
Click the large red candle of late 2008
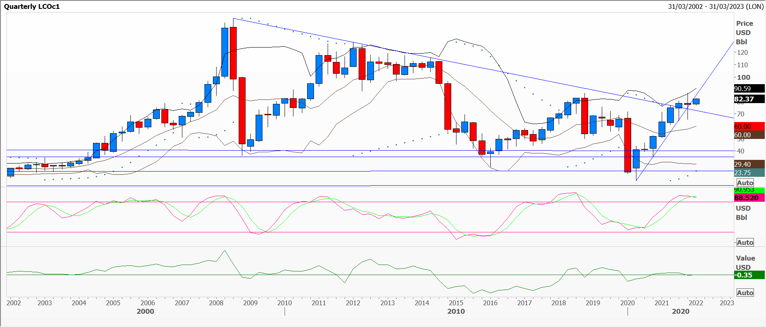pos(242,111)
